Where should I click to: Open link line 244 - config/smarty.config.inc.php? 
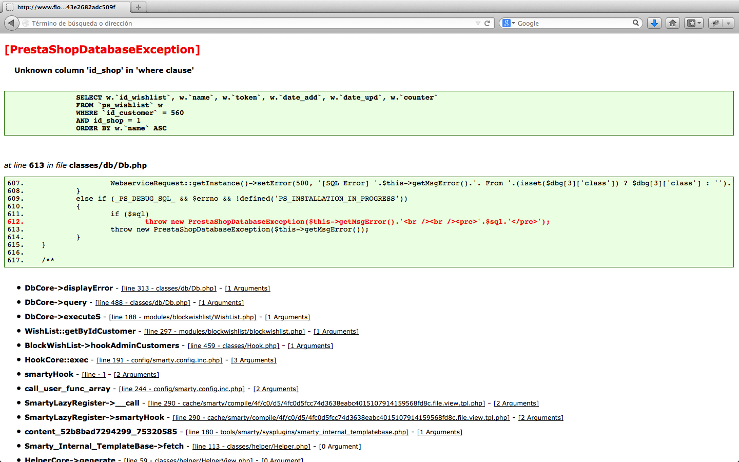[182, 389]
